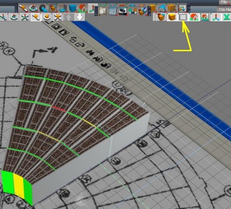
Task: Click the framed picture icon at toolbar end
Action: 182,8
